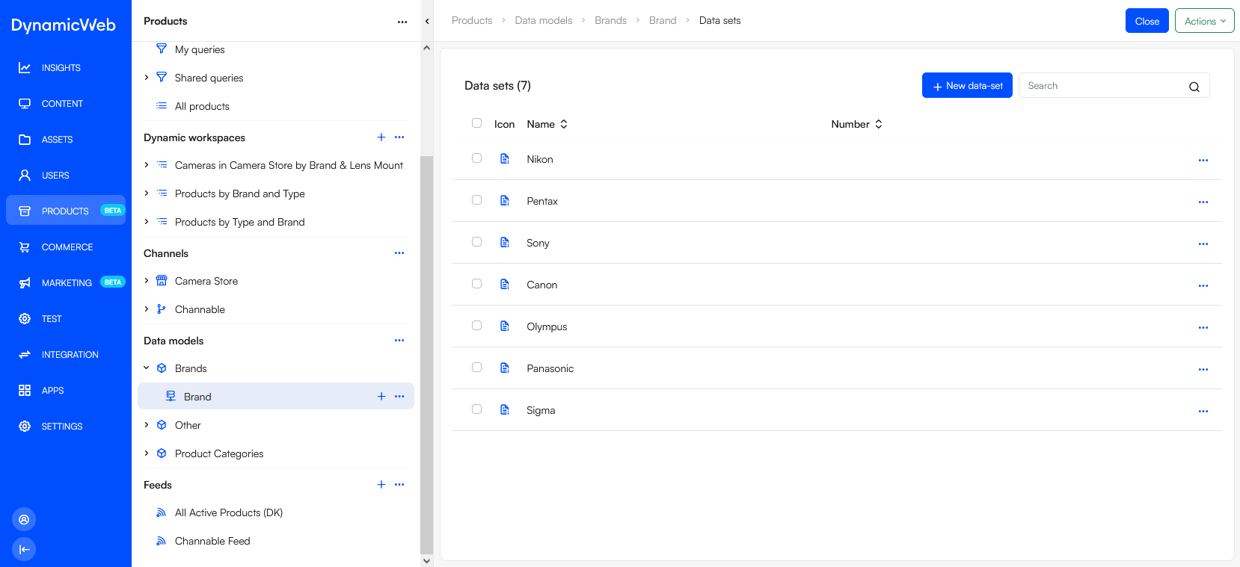1240x567 pixels.
Task: Open the Apps grid icon
Action: pyautogui.click(x=25, y=391)
